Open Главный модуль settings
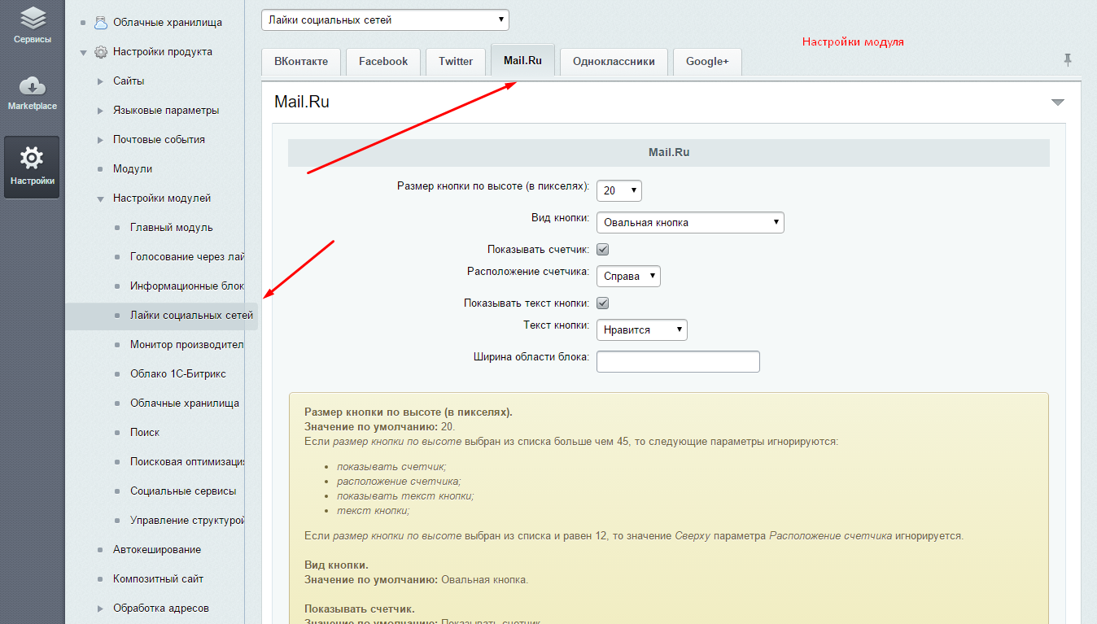This screenshot has width=1097, height=624. pos(172,227)
